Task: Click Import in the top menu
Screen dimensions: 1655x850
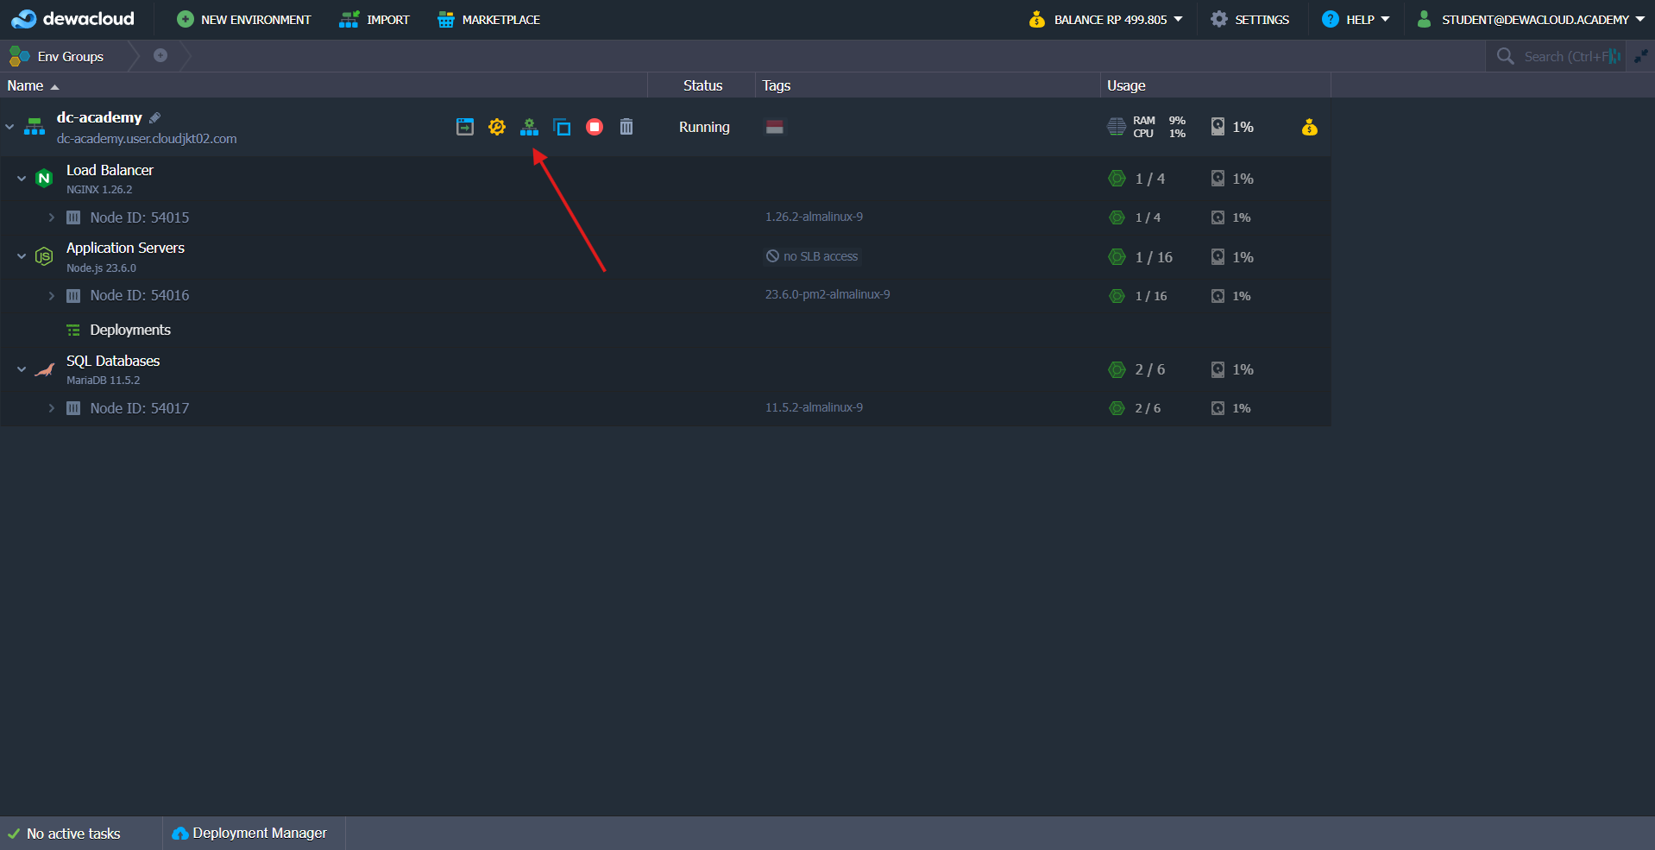Action: pyautogui.click(x=375, y=19)
